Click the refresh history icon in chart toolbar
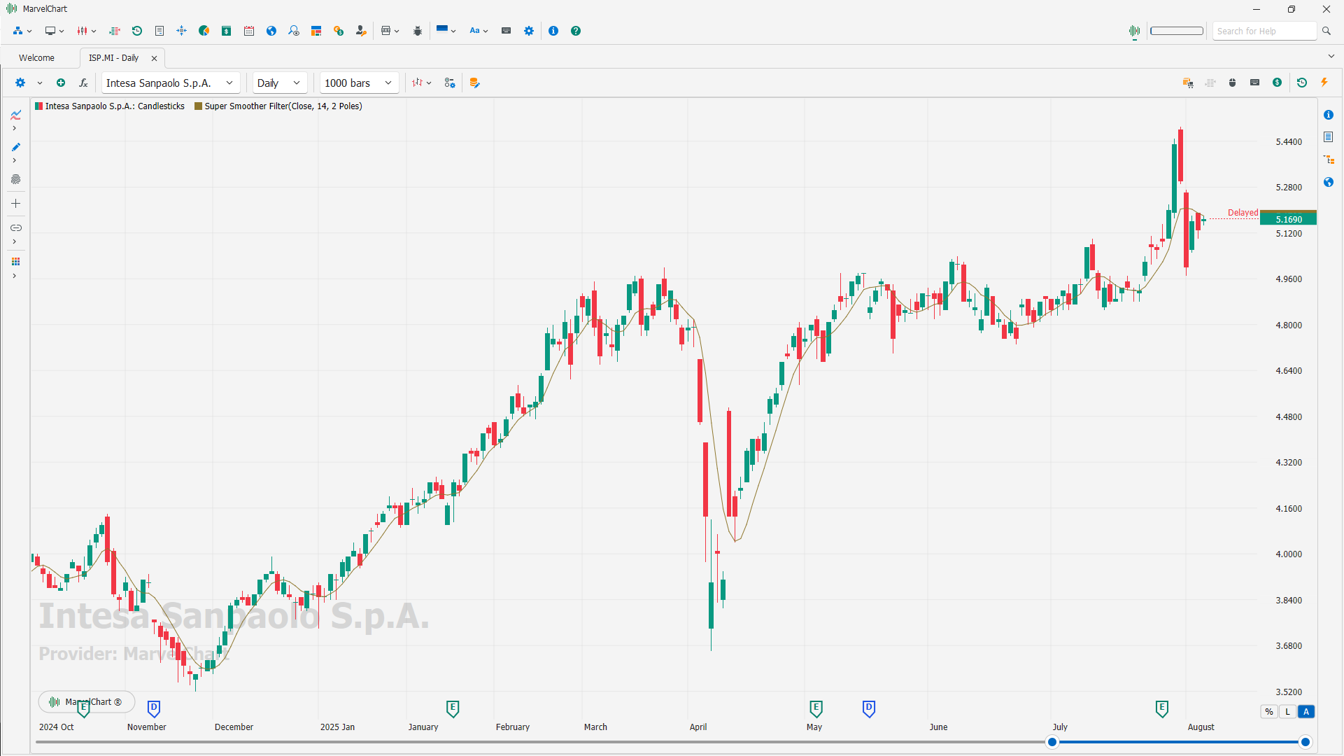The height and width of the screenshot is (756, 1344). [x=1302, y=83]
